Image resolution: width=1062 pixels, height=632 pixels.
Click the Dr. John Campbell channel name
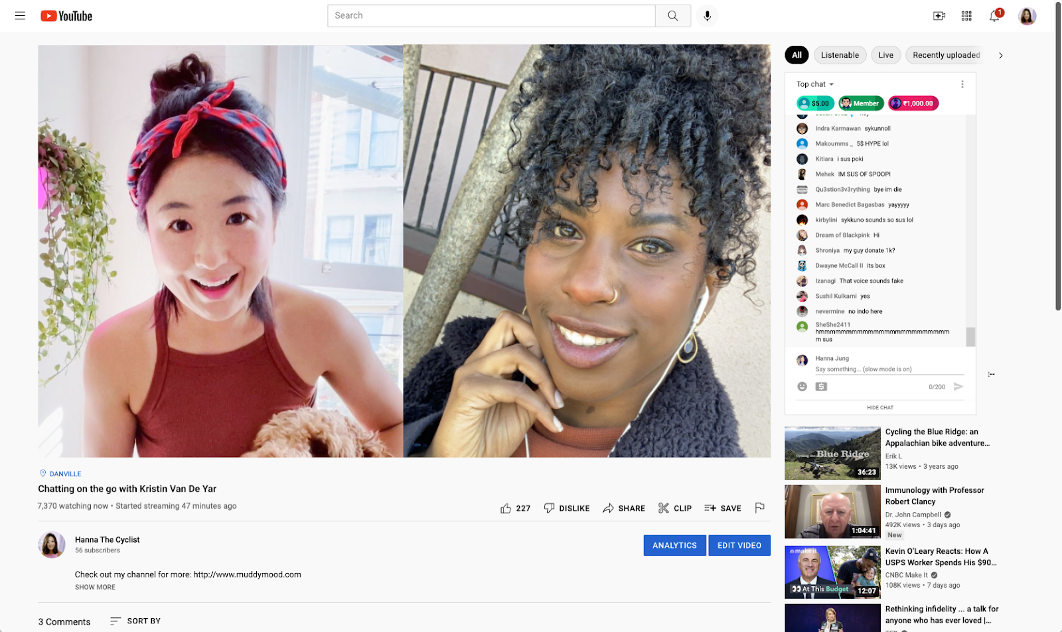click(x=913, y=515)
